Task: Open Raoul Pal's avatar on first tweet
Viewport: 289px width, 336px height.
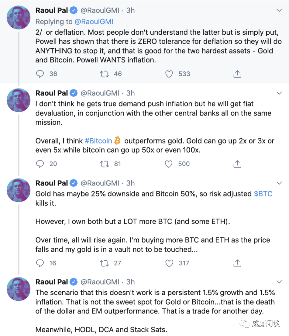Action: click(x=19, y=17)
